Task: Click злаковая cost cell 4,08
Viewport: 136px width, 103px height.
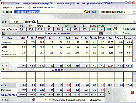Action: 128,42
